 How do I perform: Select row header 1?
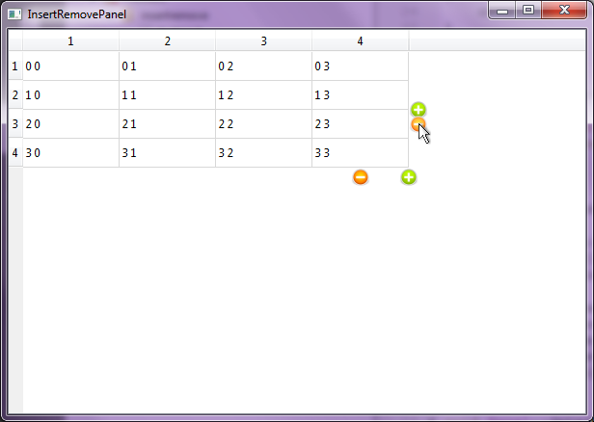tap(15, 66)
